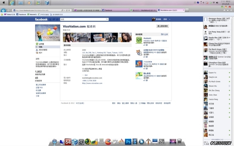Open the account dropdown arrow in Facebook bar

pyautogui.click(x=170, y=19)
